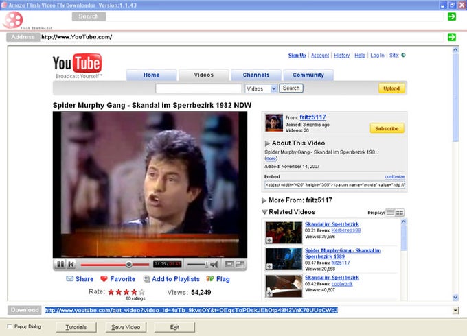Image resolution: width=467 pixels, height=336 pixels.
Task: Open the fritz5117 avatar thumbnail
Action: pyautogui.click(x=274, y=123)
